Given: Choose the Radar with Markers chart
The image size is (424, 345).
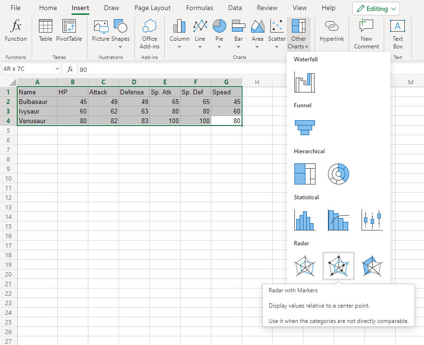Looking at the screenshot, I should pyautogui.click(x=338, y=266).
